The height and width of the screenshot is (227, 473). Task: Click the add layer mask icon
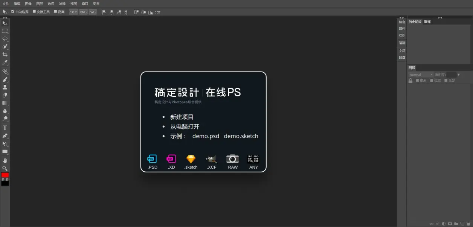[x=450, y=224]
